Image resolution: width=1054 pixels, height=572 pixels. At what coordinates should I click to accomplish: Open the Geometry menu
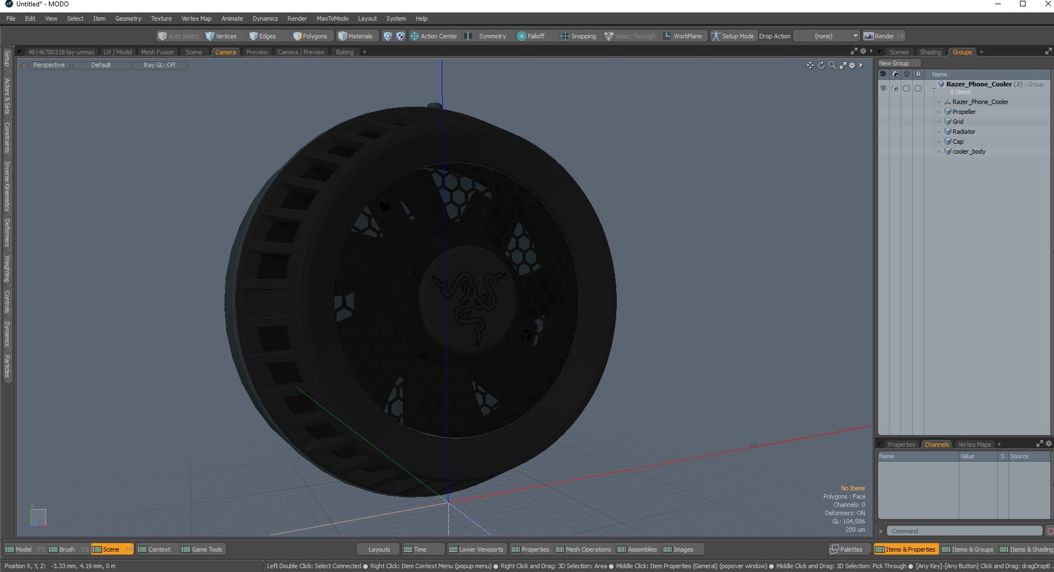(128, 19)
